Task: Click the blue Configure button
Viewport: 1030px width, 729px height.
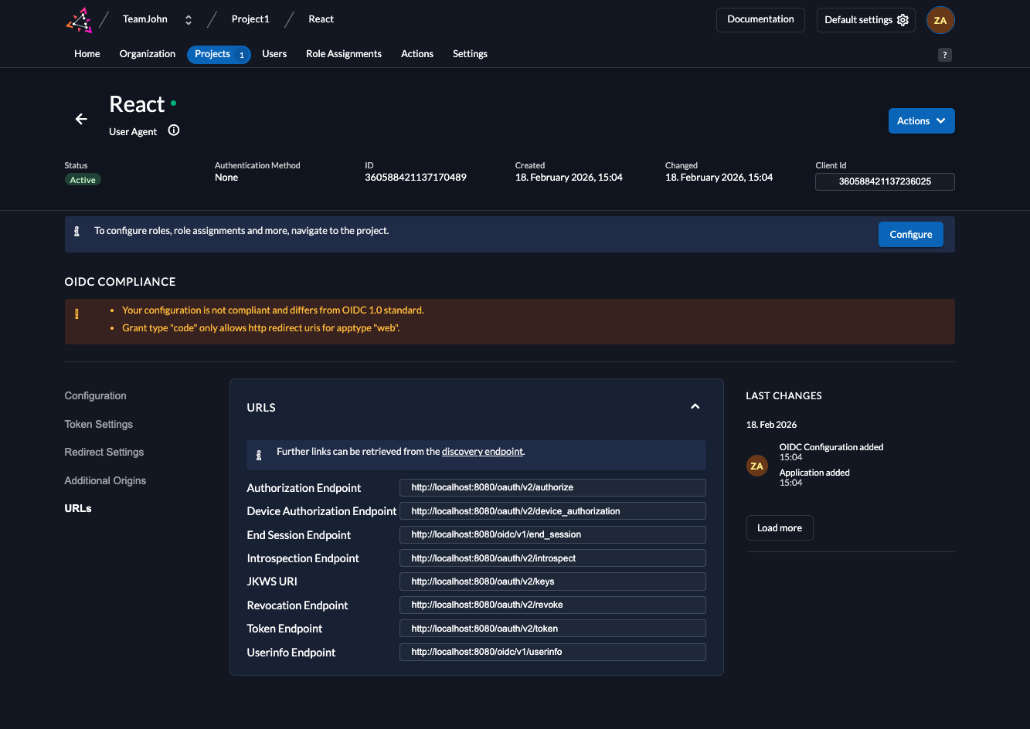Action: [910, 235]
